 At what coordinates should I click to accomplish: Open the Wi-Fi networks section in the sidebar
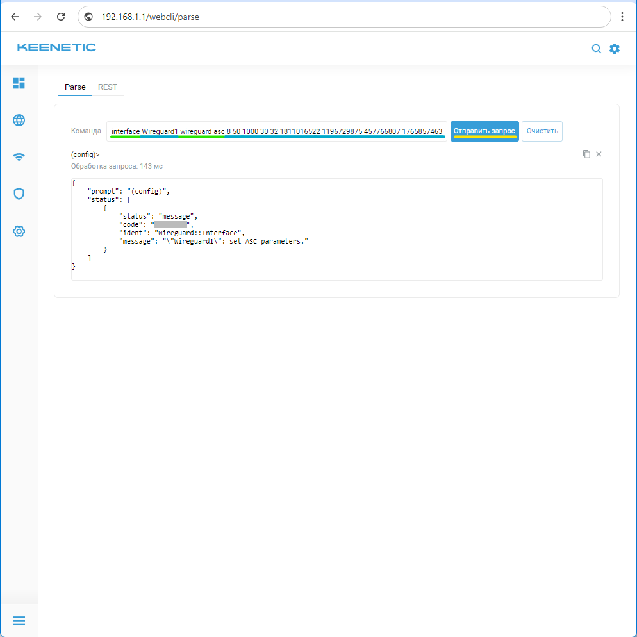pos(19,157)
